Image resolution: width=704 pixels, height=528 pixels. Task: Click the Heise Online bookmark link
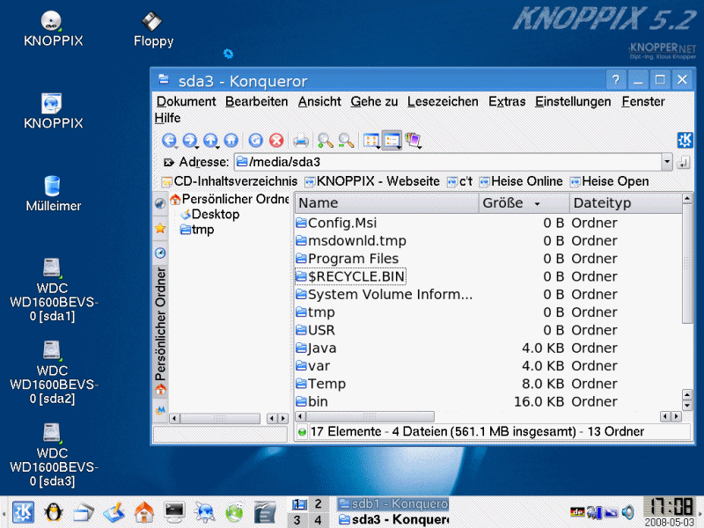(x=526, y=181)
